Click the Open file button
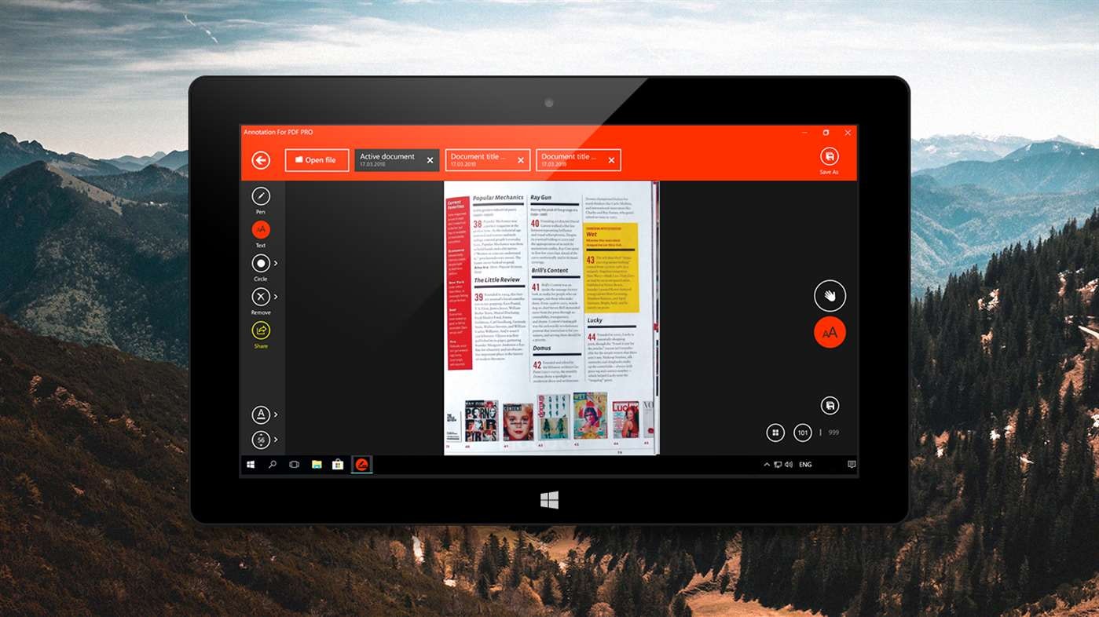The image size is (1099, 617). (x=317, y=159)
